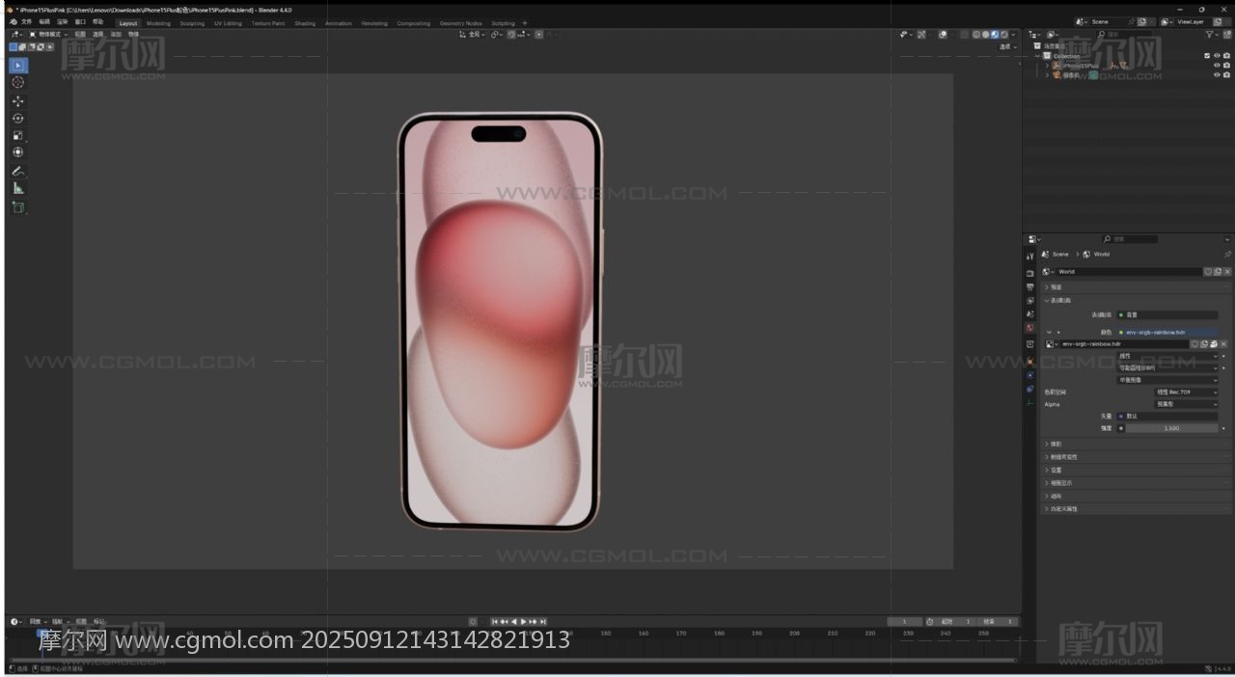Viewport: 1235px width, 677px height.
Task: Select the Select Box tool
Action: (18, 66)
